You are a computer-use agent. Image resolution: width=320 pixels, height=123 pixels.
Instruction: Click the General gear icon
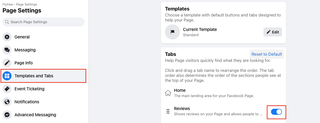(x=7, y=37)
